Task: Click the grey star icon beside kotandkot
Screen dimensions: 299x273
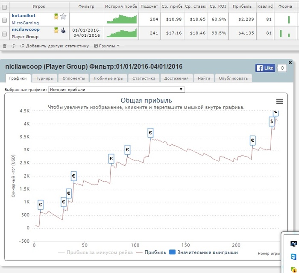Action: click(63, 16)
